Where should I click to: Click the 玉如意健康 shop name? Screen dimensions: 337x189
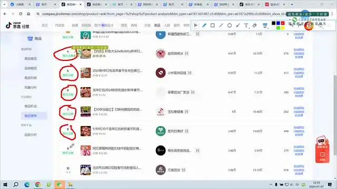tap(175, 112)
